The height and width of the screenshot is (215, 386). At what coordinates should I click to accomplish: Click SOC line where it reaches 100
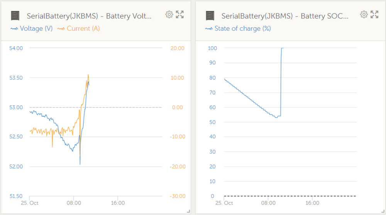282,48
